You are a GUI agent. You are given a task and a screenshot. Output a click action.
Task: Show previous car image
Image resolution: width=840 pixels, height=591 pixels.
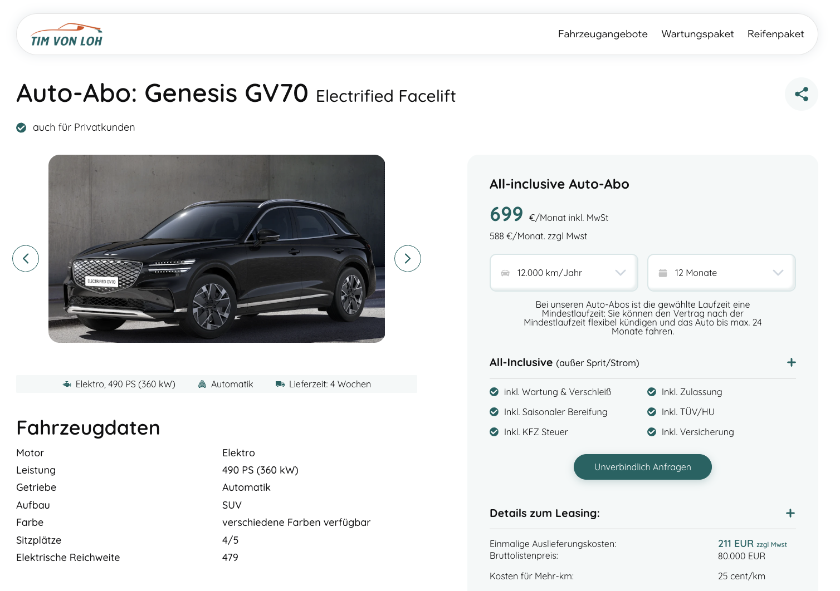click(x=26, y=258)
